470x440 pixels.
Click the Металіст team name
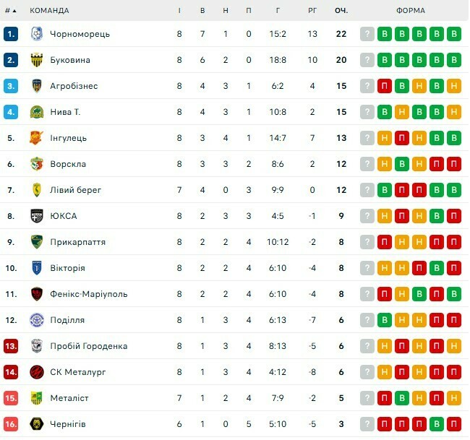(69, 398)
